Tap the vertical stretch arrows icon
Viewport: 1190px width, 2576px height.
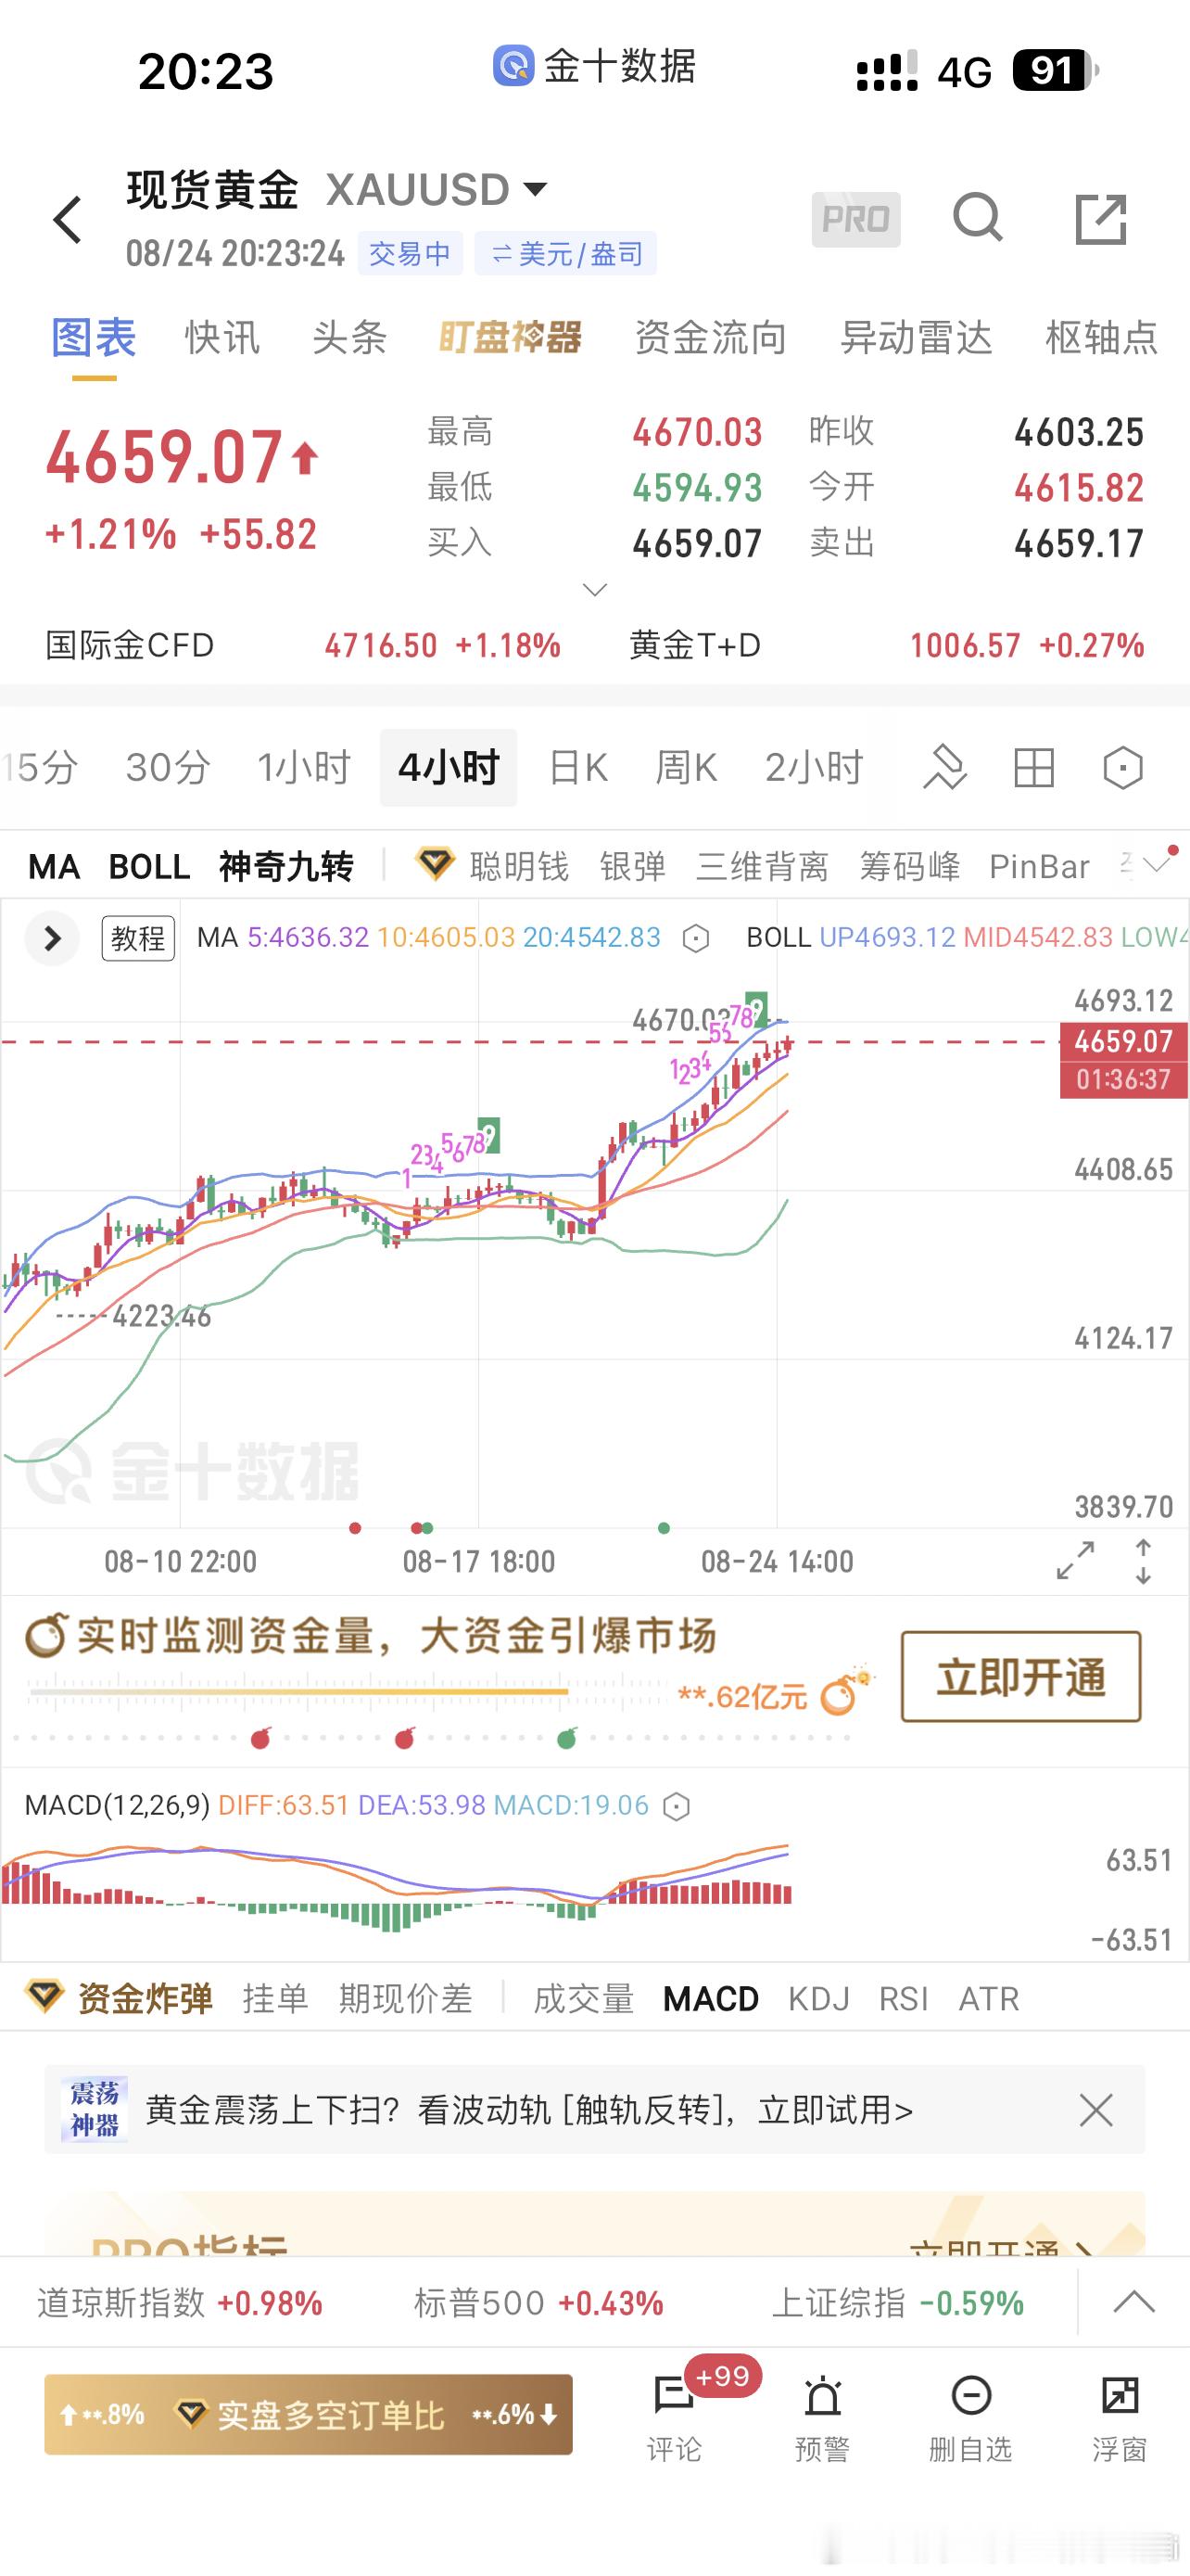pyautogui.click(x=1143, y=1561)
